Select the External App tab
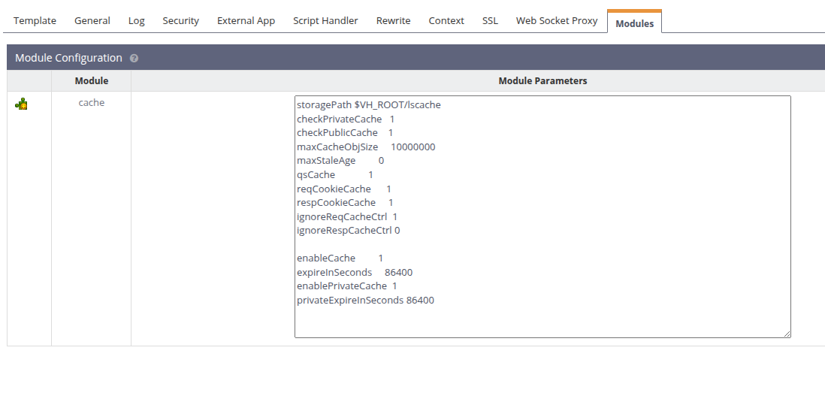Viewport: 825px width, 408px height. click(246, 21)
